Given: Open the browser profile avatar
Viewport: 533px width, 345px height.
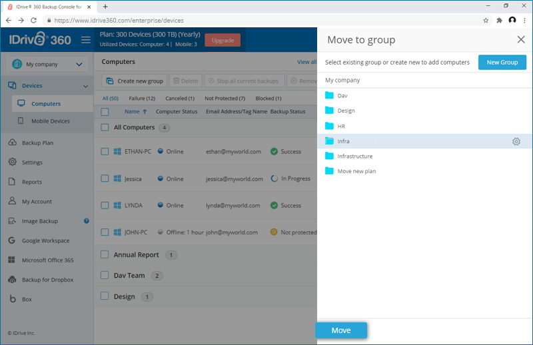Looking at the screenshot, I should 512,21.
